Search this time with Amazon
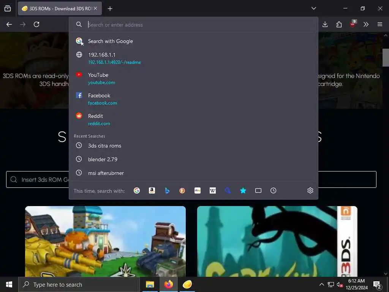This screenshot has width=389, height=292. click(152, 190)
